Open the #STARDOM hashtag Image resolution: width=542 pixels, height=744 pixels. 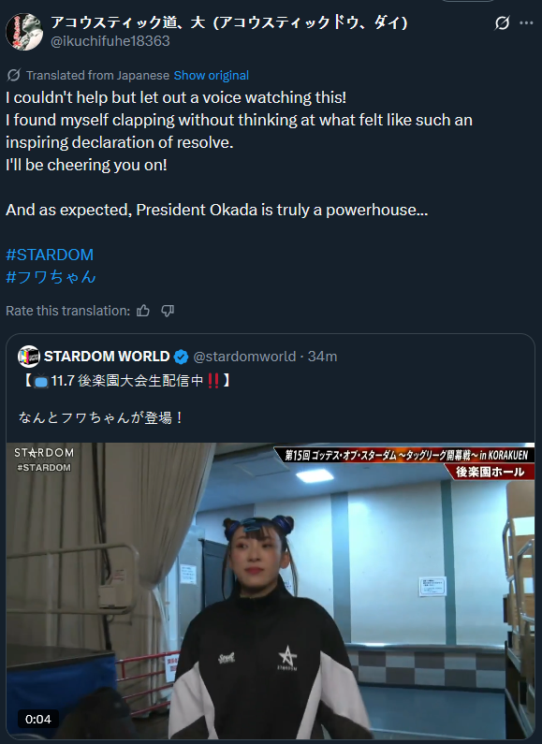tap(50, 255)
